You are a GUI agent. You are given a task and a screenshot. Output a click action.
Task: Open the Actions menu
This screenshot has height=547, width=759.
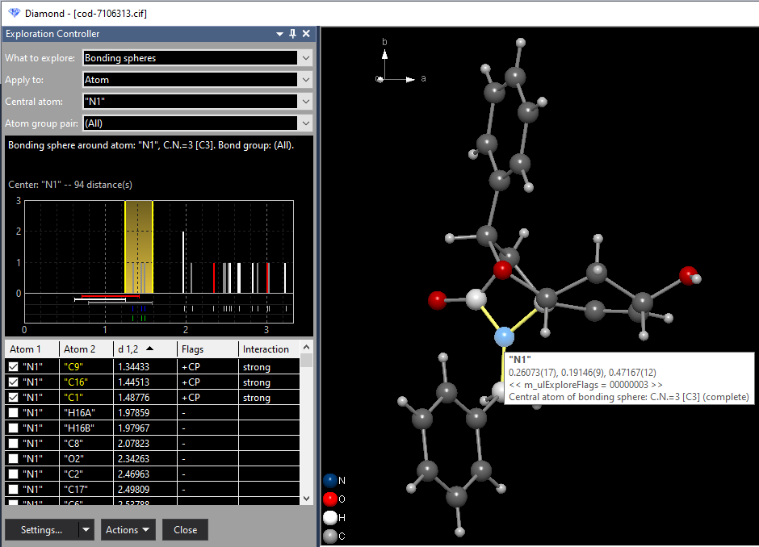point(127,530)
